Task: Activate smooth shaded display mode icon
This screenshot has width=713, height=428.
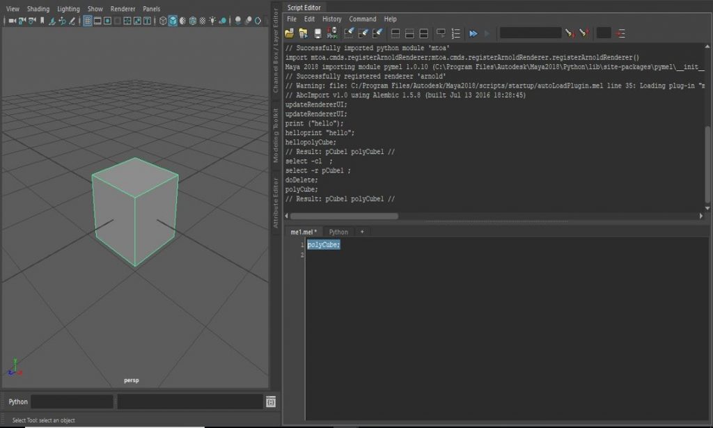Action: click(x=172, y=19)
